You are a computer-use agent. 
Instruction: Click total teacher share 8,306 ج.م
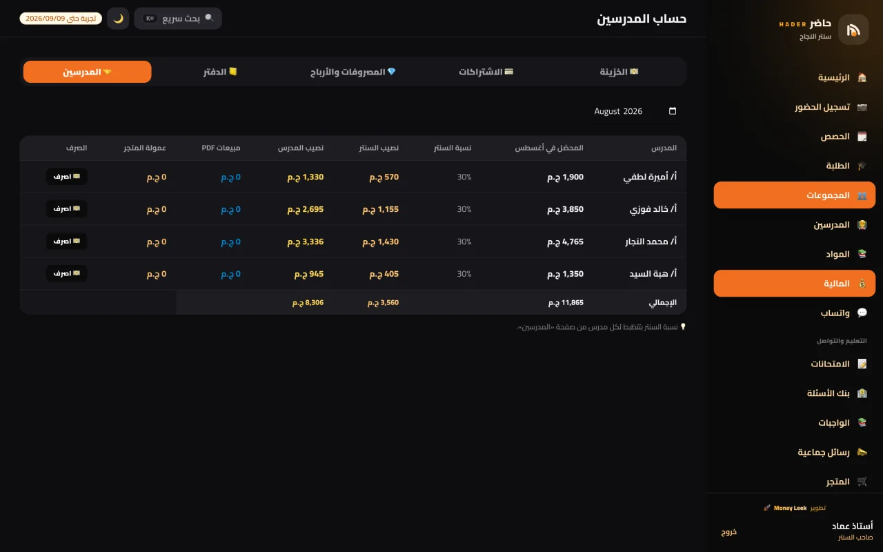click(308, 302)
